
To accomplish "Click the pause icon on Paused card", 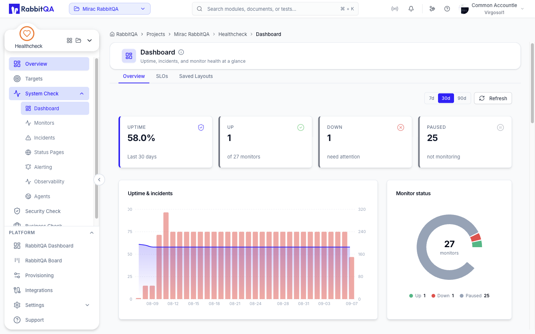I will (x=500, y=128).
